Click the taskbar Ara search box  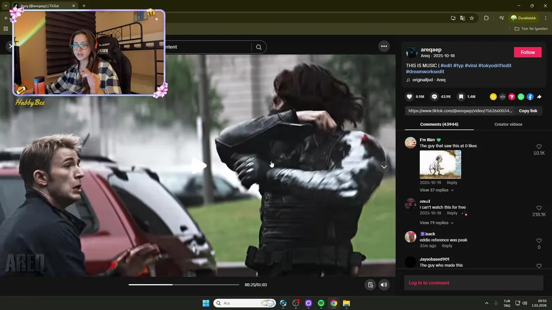[x=245, y=303]
